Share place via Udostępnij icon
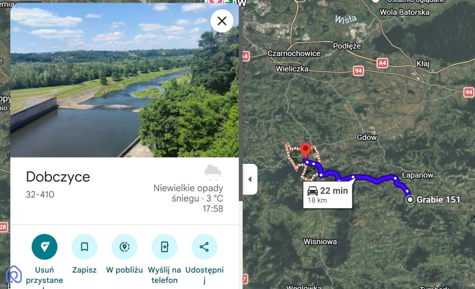 (204, 247)
